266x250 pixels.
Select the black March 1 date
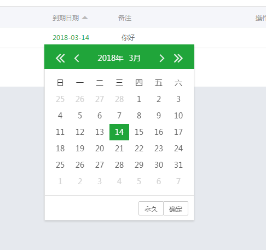pos(139,99)
